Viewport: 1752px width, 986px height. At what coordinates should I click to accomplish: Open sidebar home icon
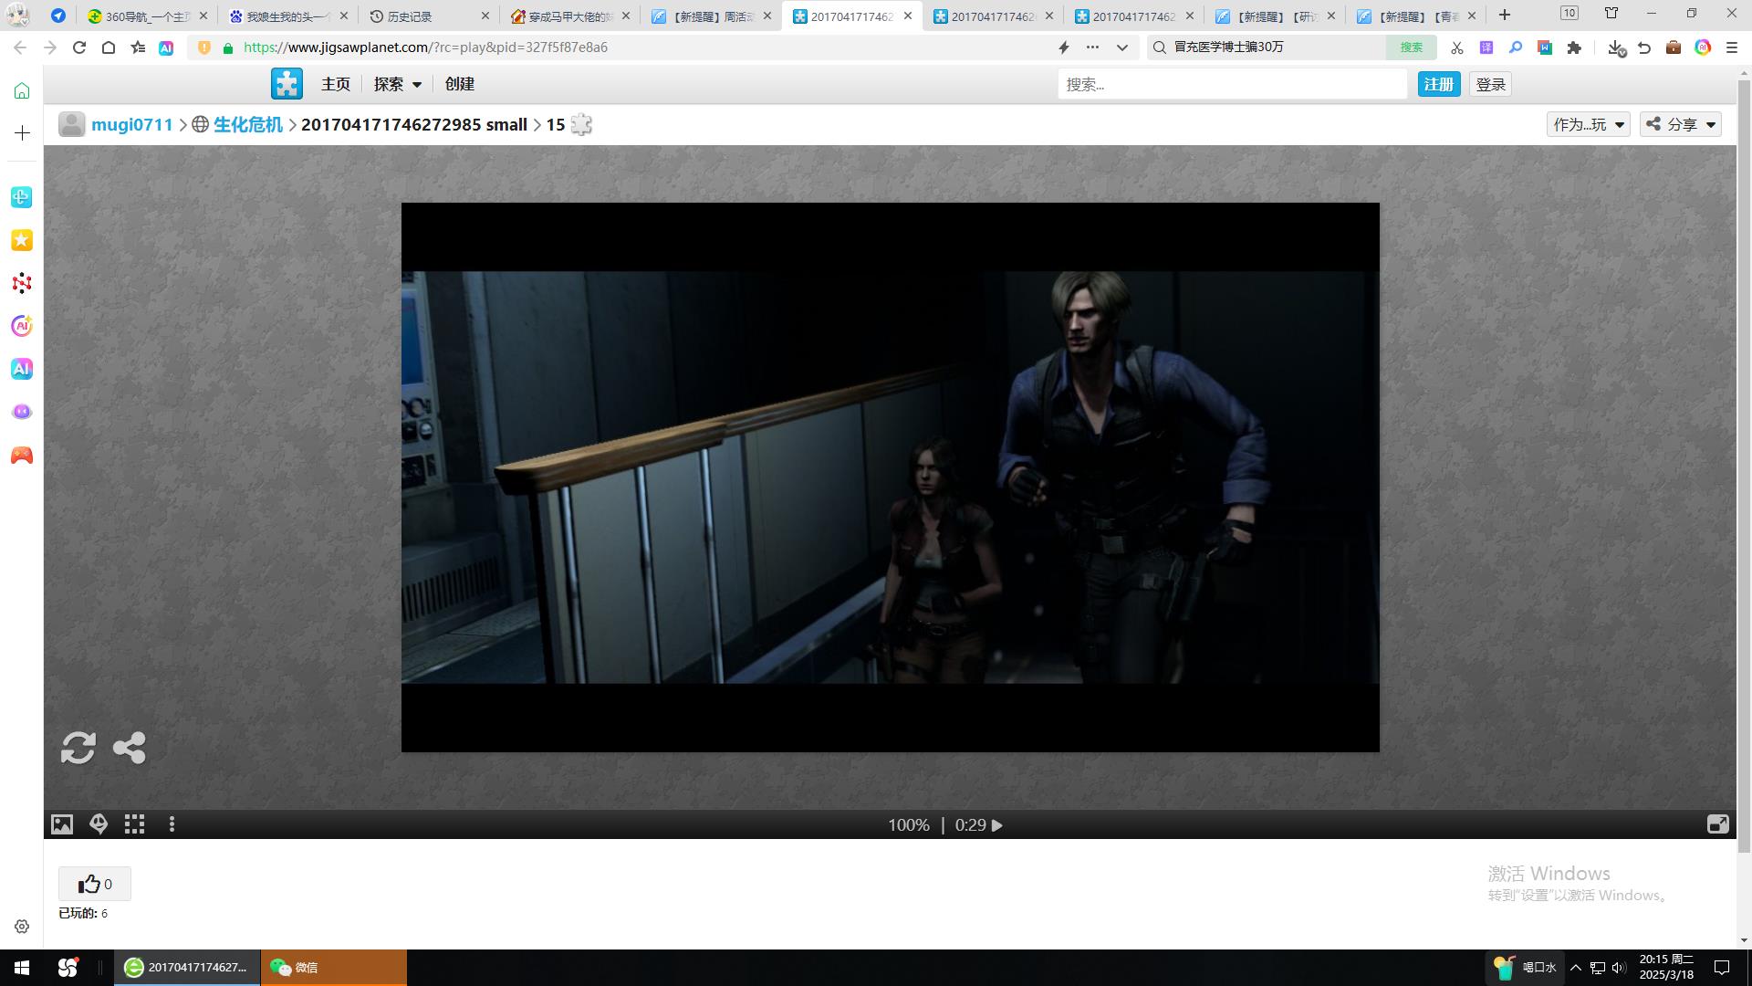pos(22,90)
